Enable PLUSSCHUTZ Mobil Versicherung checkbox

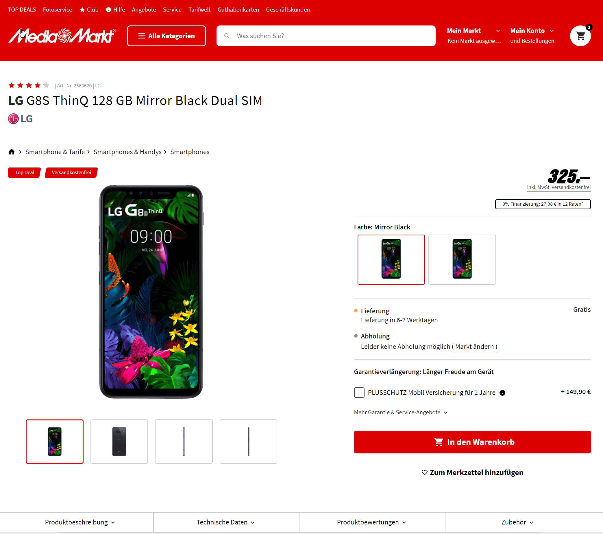(x=359, y=393)
